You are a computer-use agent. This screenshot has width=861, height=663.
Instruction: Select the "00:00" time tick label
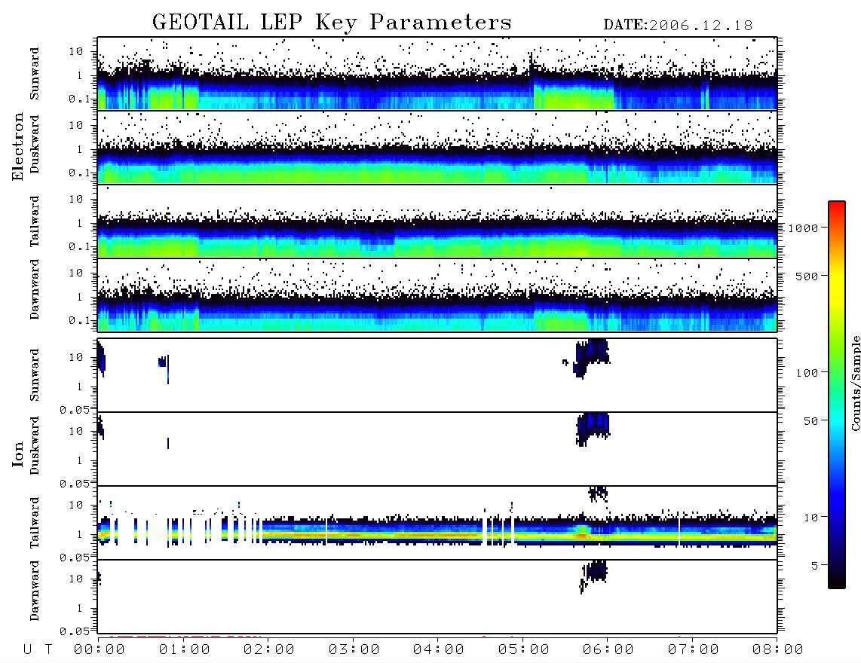[x=100, y=650]
